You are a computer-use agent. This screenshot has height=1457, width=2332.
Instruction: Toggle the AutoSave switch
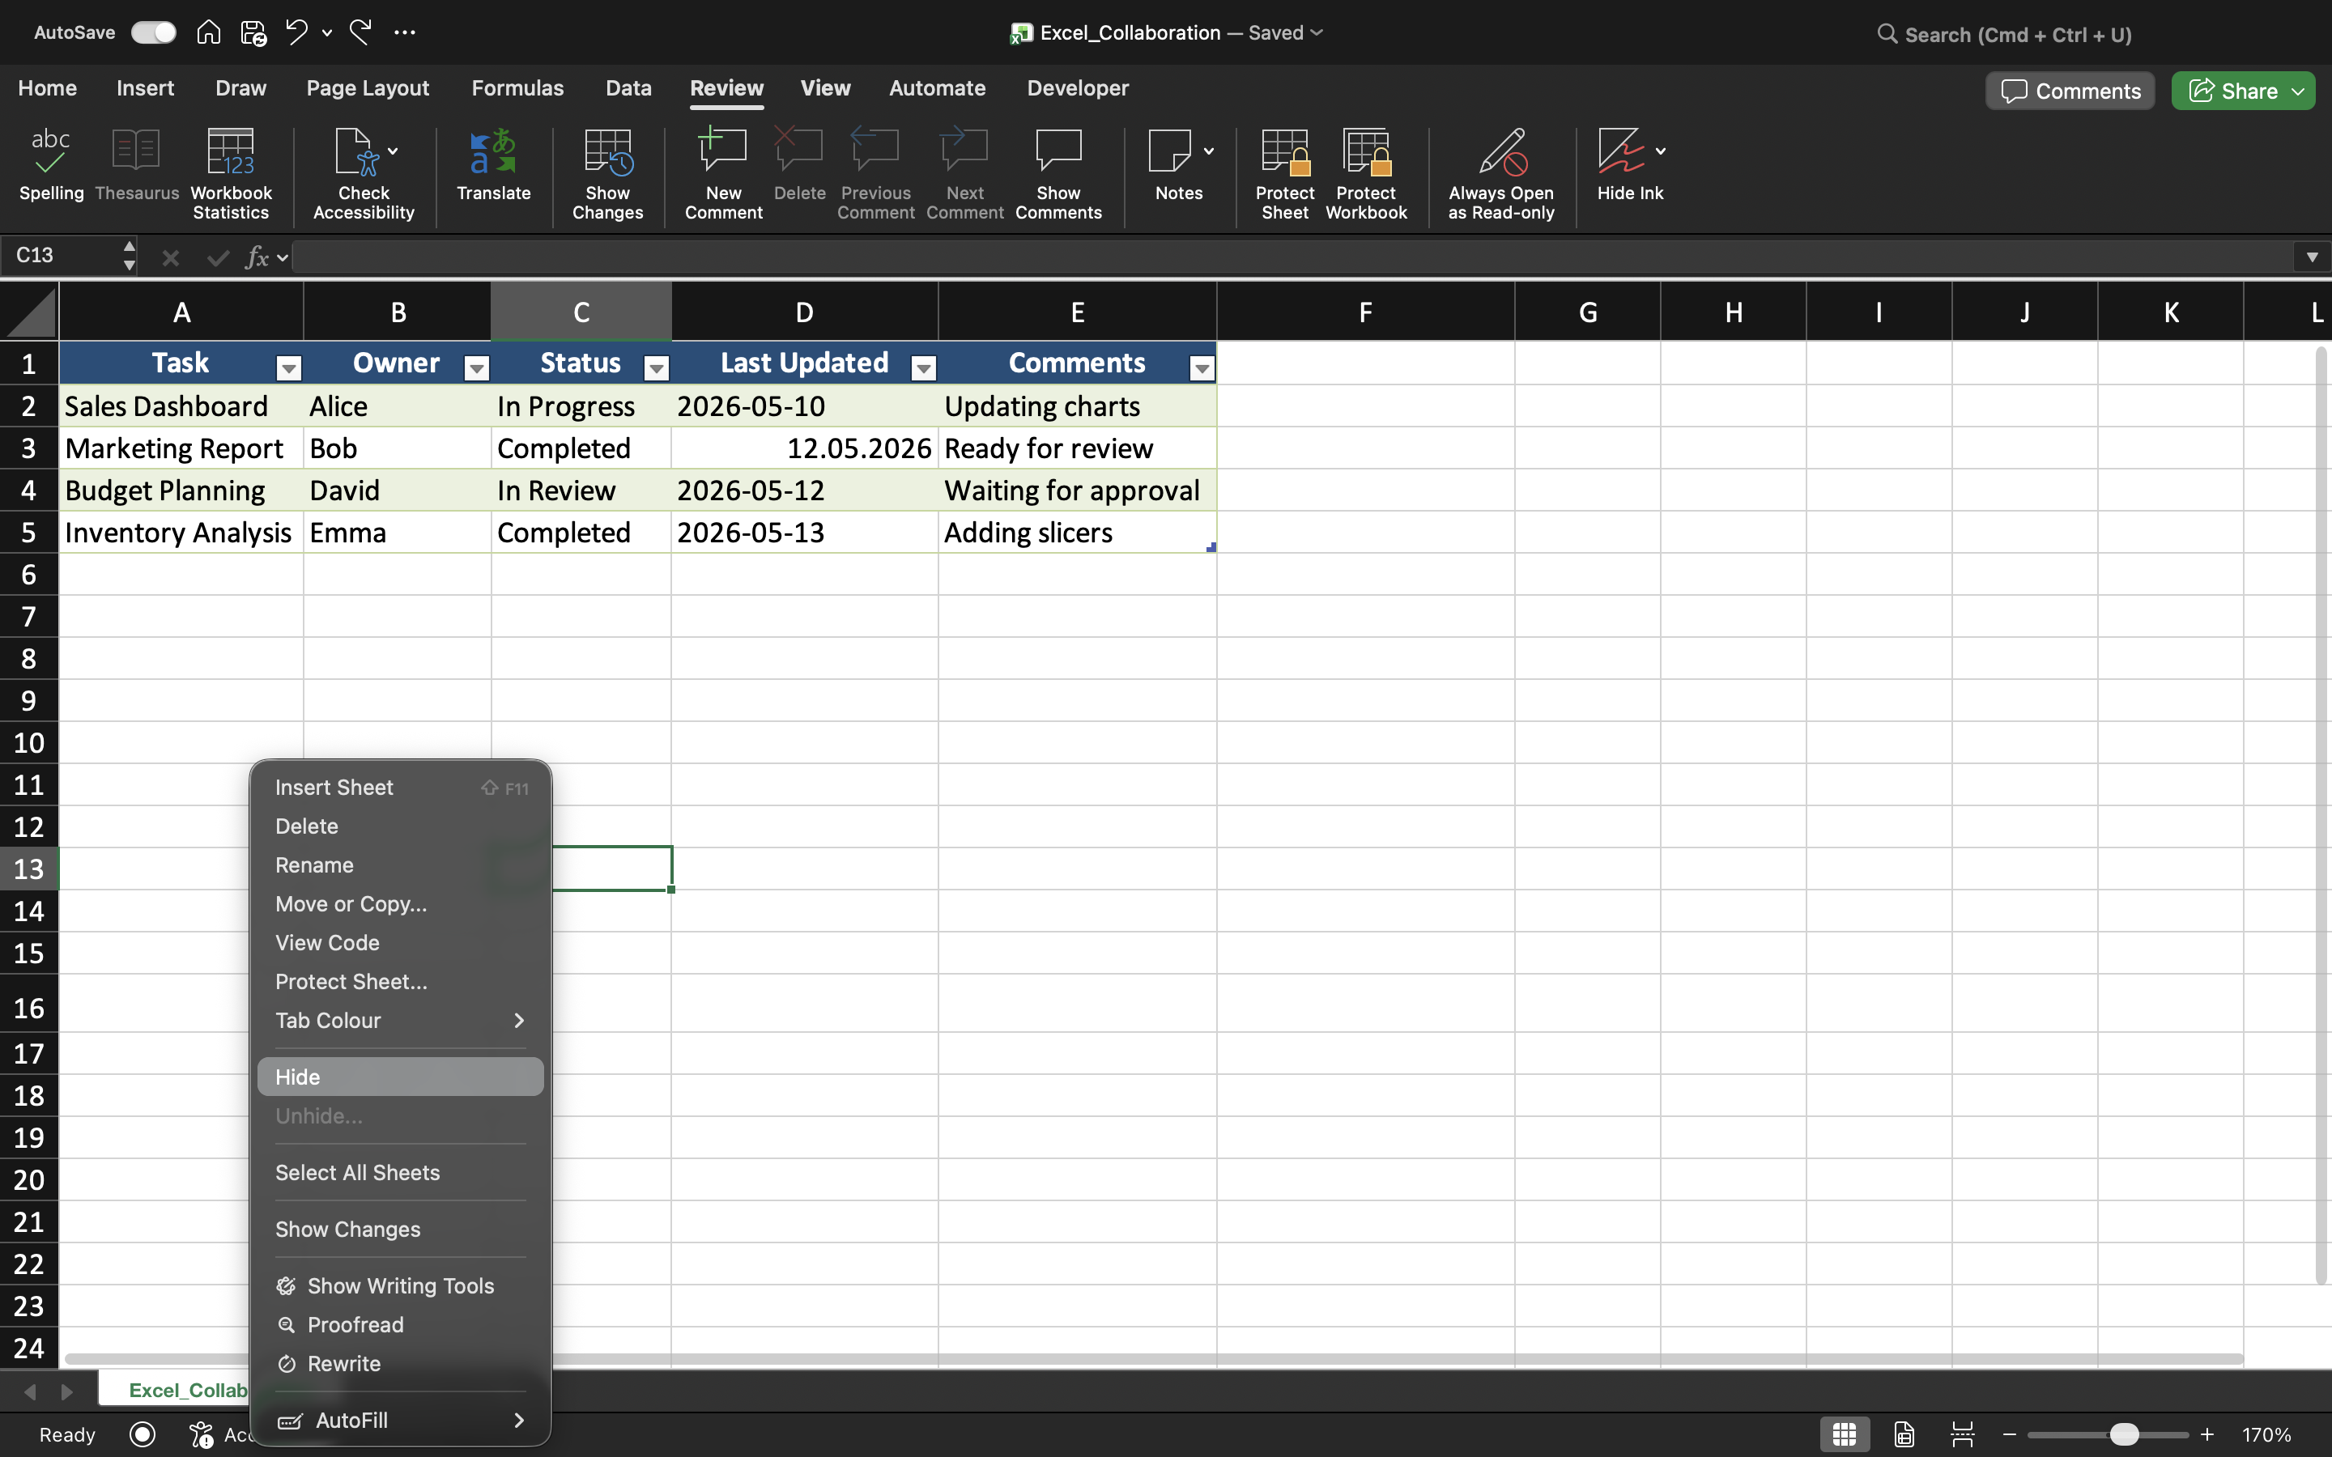click(154, 32)
